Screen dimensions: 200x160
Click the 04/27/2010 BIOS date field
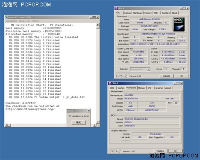point(152,126)
